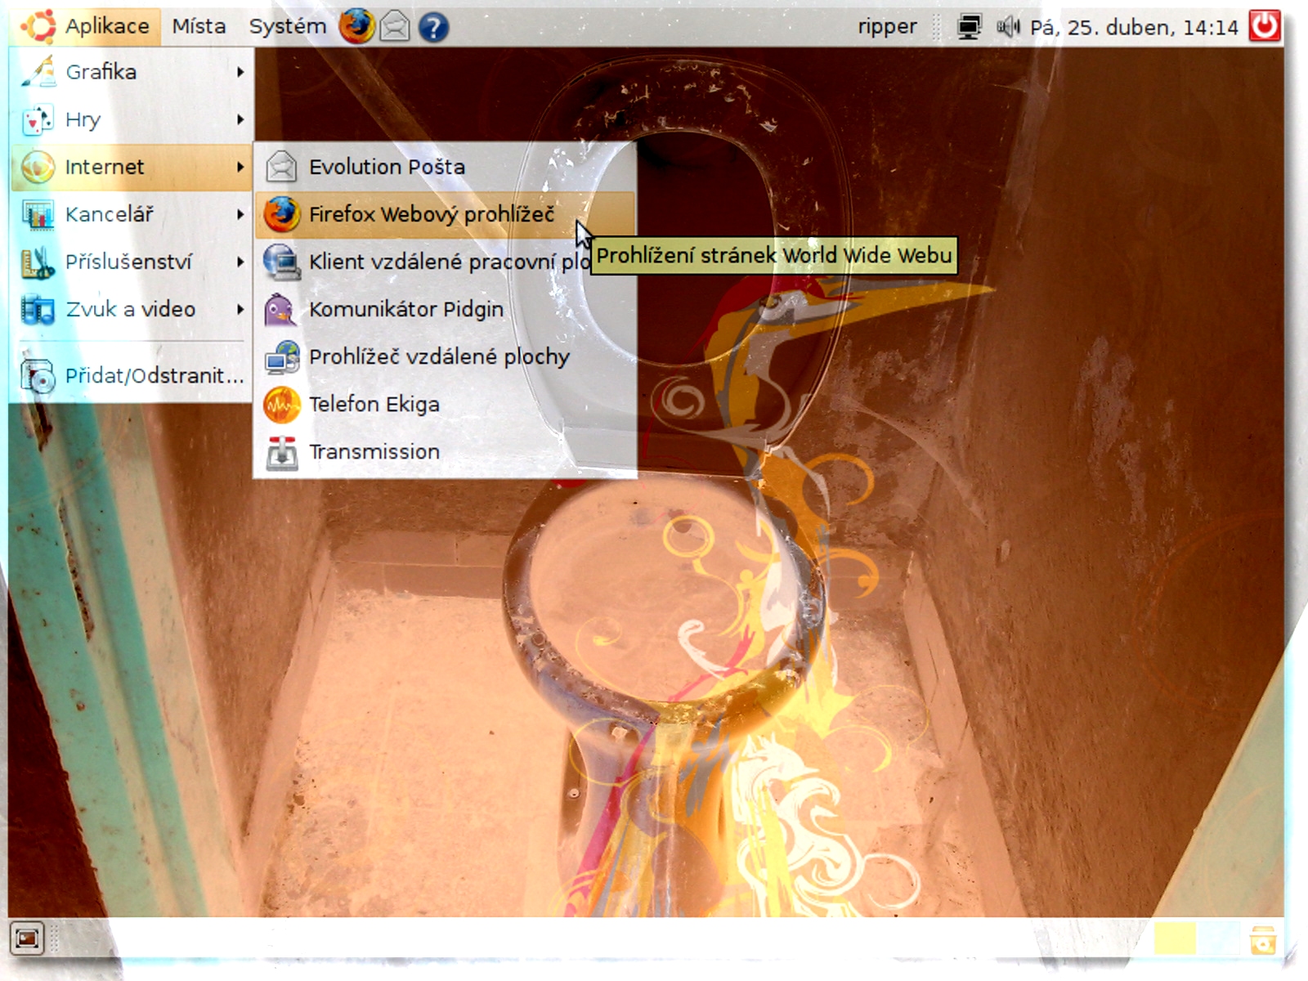Open the Systém menu
The width and height of the screenshot is (1308, 981).
pos(287,26)
